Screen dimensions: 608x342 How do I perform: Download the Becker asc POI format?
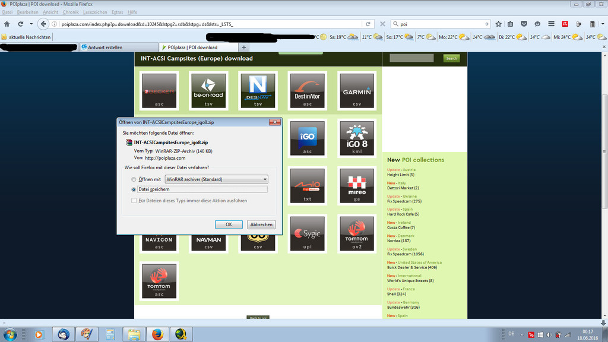click(x=159, y=91)
